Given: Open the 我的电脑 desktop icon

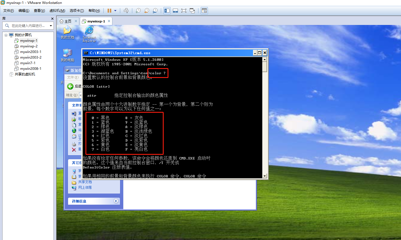Looking at the screenshot, I should 67,55.
